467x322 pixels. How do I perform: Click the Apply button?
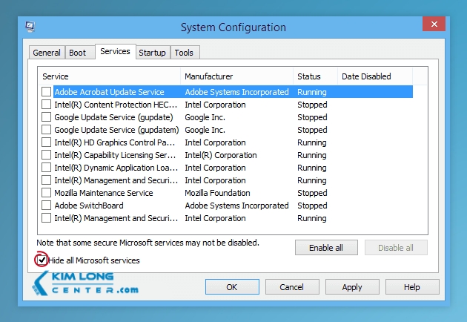pos(352,287)
